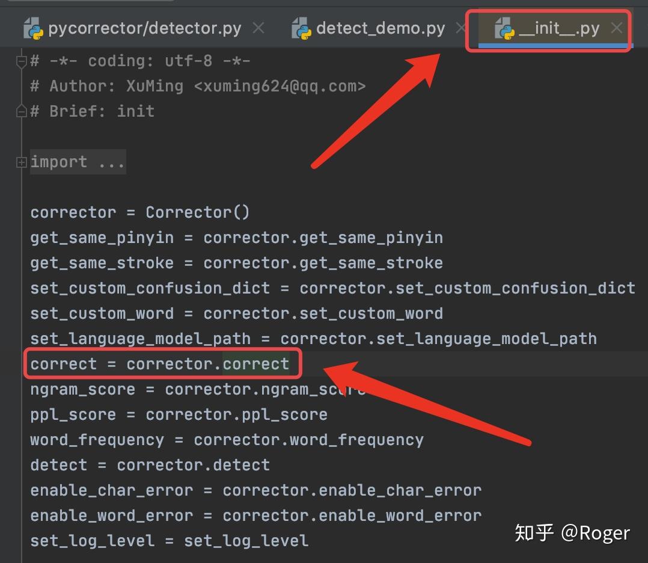Image resolution: width=648 pixels, height=563 pixels.
Task: Click the Python icon on the detect_demo.py tab
Action: 303,28
